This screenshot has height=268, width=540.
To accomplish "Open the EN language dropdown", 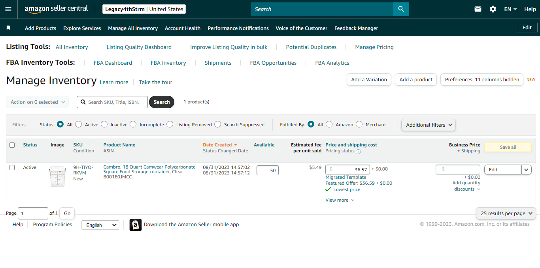I will coord(510,9).
